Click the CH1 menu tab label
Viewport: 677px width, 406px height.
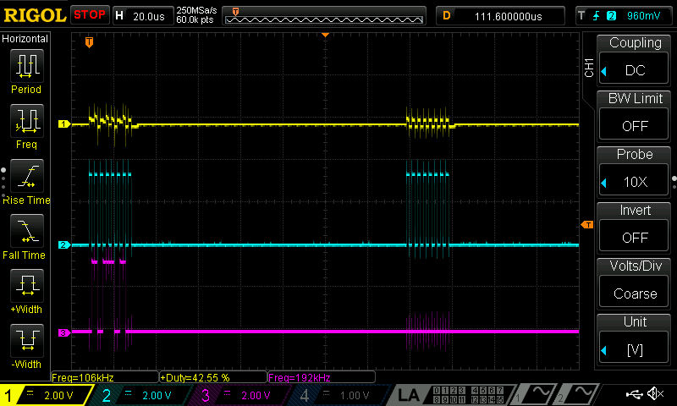pos(589,68)
